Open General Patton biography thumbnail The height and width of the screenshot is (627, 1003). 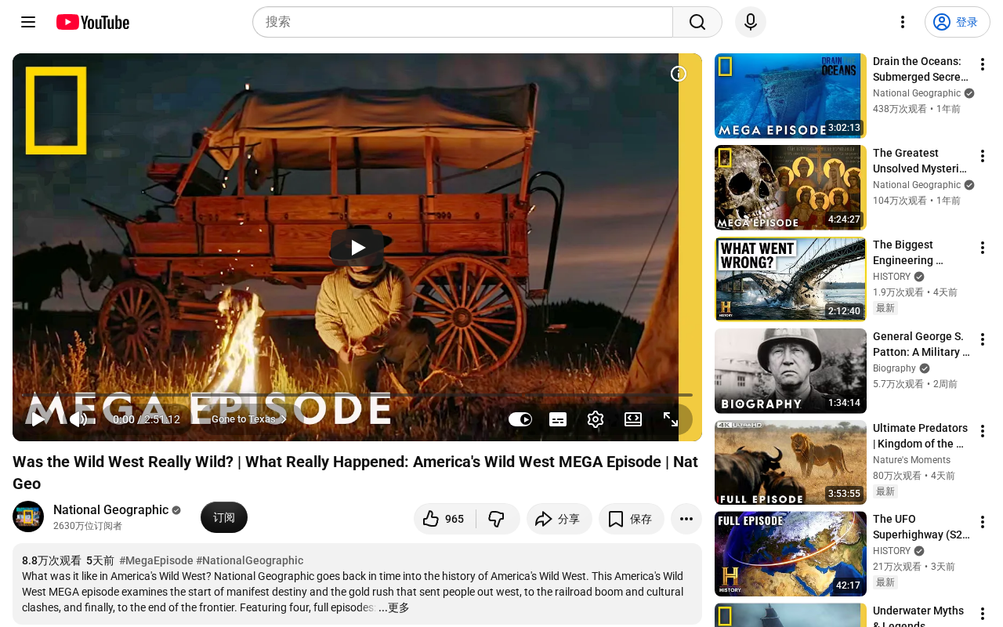pos(791,371)
